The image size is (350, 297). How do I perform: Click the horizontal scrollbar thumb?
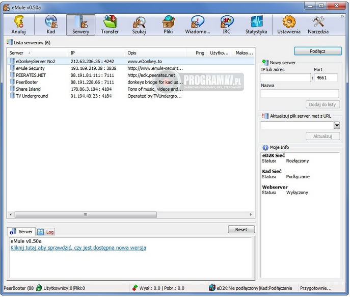86,214
